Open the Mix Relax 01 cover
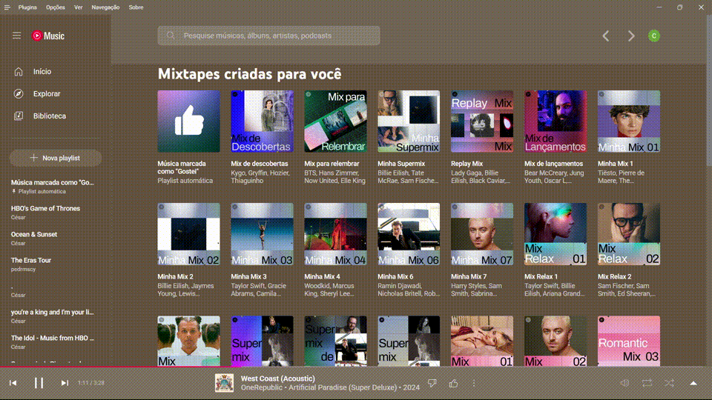 click(556, 234)
